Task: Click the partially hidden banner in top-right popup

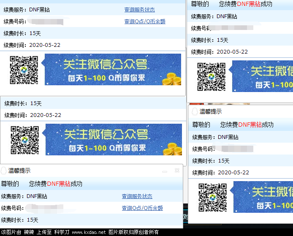Action: point(261,76)
